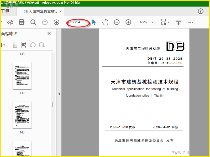Activate the hand pan tool
Screen dimensions: 210x157
coord(105,22)
